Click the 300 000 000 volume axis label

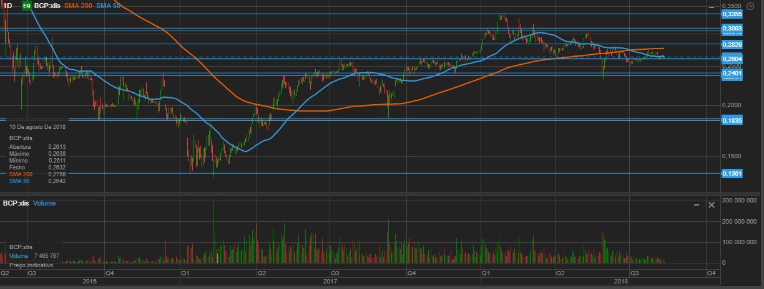pos(741,199)
